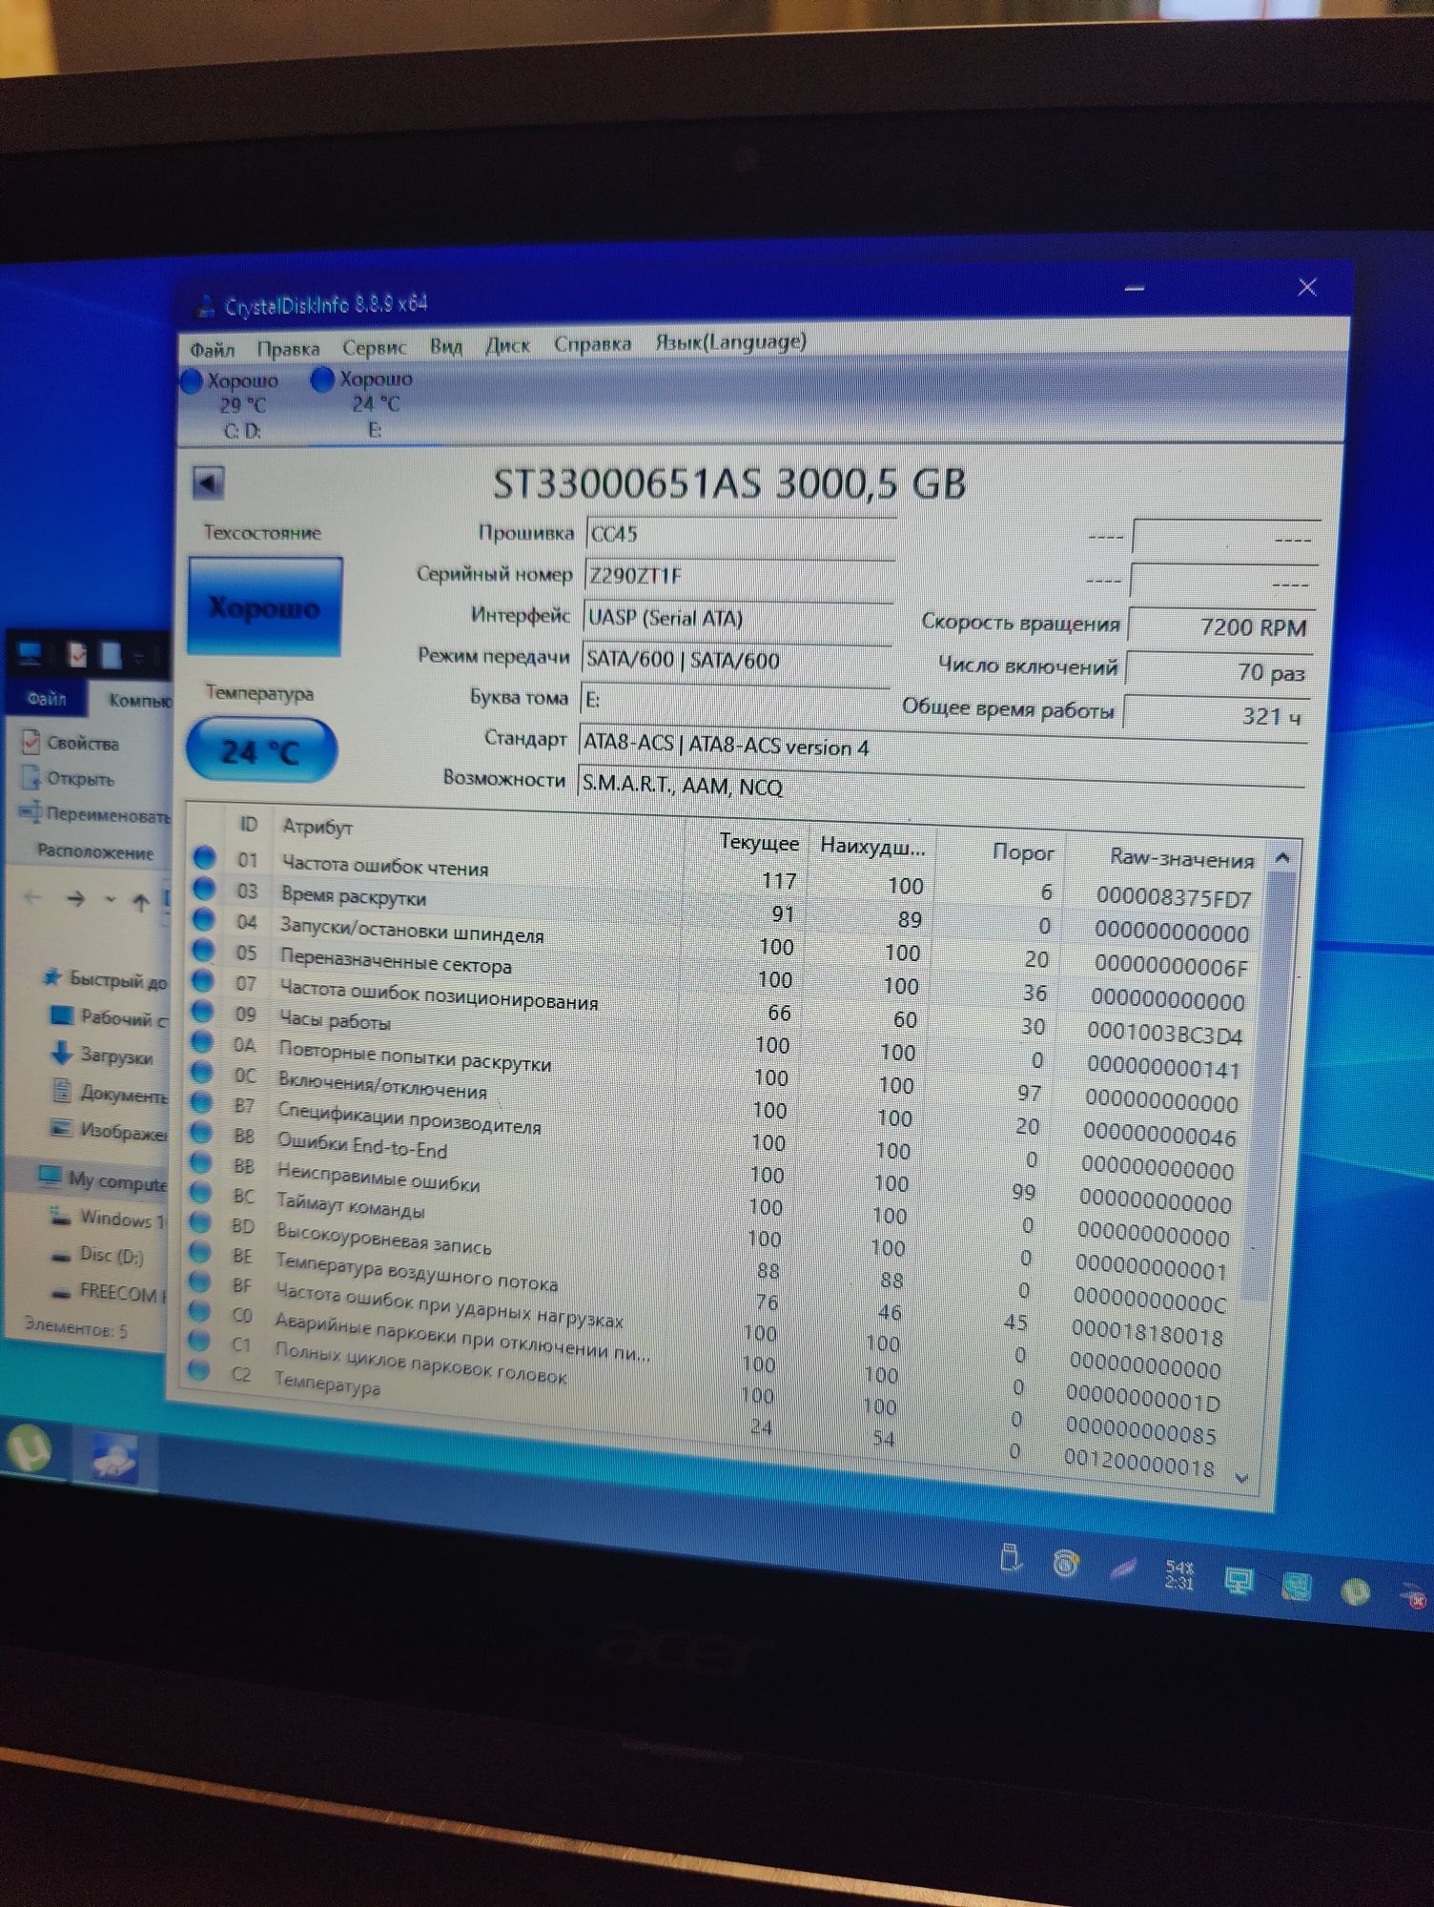Click status dot for BD Высокоуровневая запись
Viewport: 1434px width, 1907px height.
tap(199, 1221)
